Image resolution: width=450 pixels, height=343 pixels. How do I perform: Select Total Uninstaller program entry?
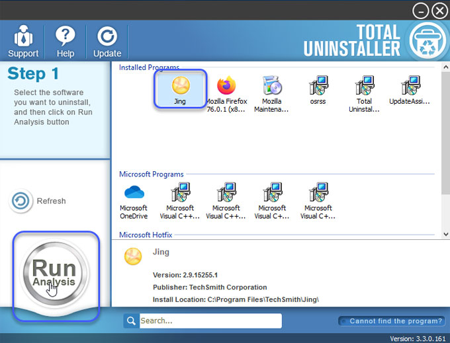tap(364, 93)
